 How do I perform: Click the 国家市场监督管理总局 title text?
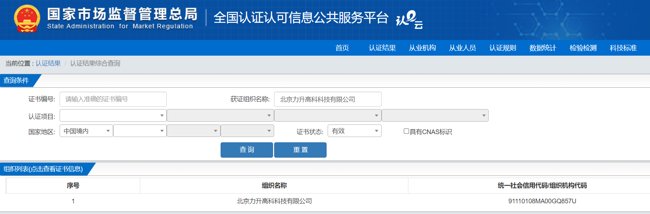[x=122, y=14]
